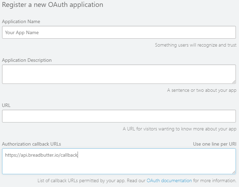Open the OAuth documentation link
This screenshot has width=239, height=187.
click(169, 180)
